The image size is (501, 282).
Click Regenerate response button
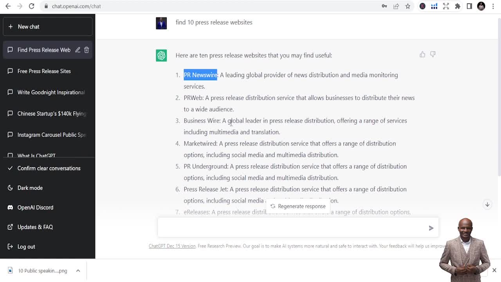pos(298,206)
